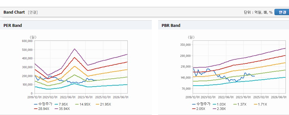The height and width of the screenshot is (115, 289).
Task: Click the 70,000 axis label in PBR chart
Action: click(x=186, y=88)
